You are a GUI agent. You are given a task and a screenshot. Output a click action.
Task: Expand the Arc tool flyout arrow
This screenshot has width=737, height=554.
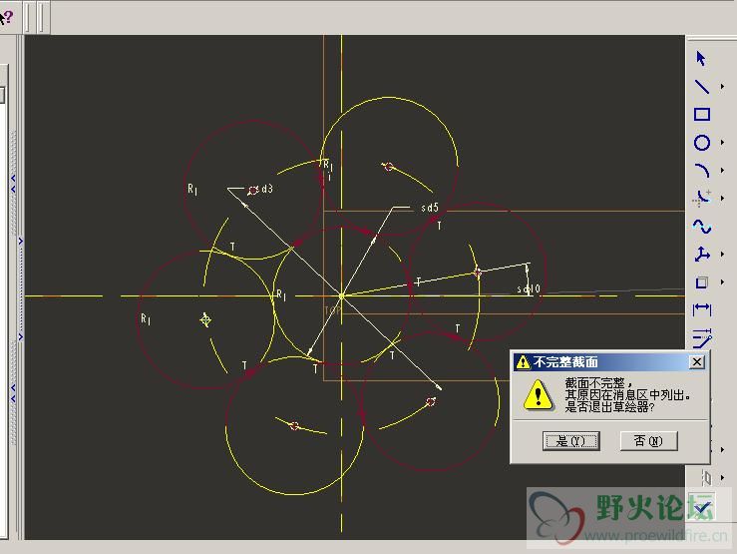tap(722, 171)
